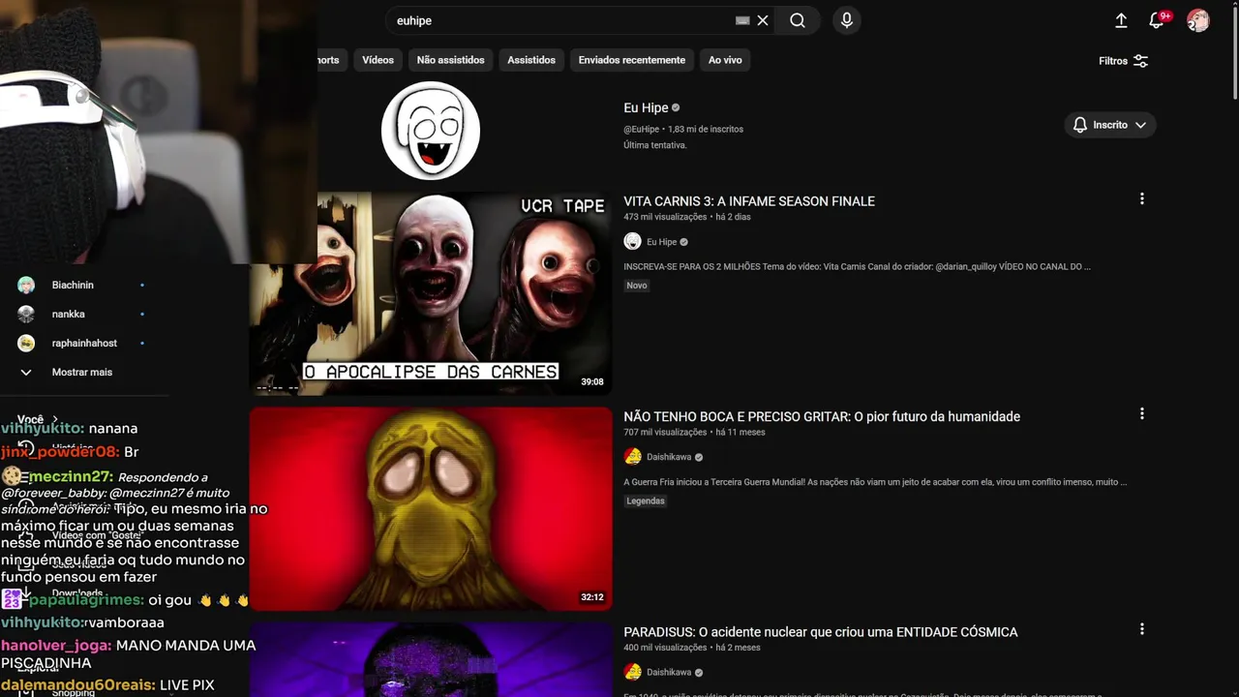Select the Ao vivo filter chip
This screenshot has width=1239, height=697.
click(725, 60)
